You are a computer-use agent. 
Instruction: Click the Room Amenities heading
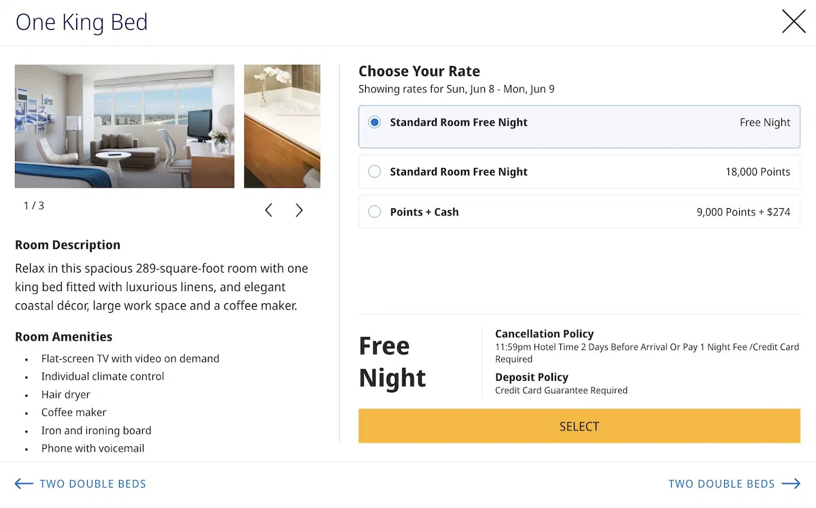pyautogui.click(x=64, y=337)
